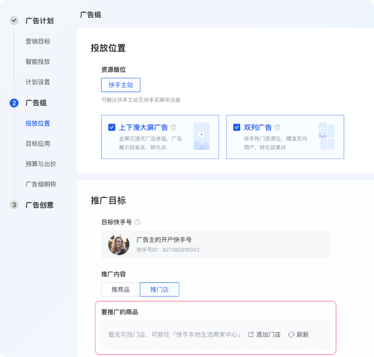Switch to the 推商品 tab
Viewport: 374px width, 357px height.
[121, 289]
